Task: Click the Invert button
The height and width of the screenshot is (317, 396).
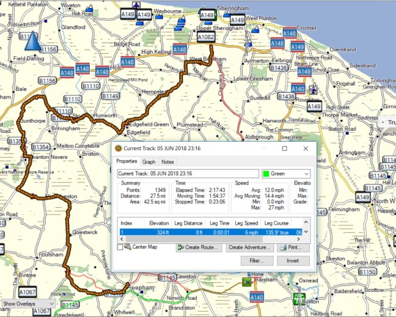Action: point(293,261)
